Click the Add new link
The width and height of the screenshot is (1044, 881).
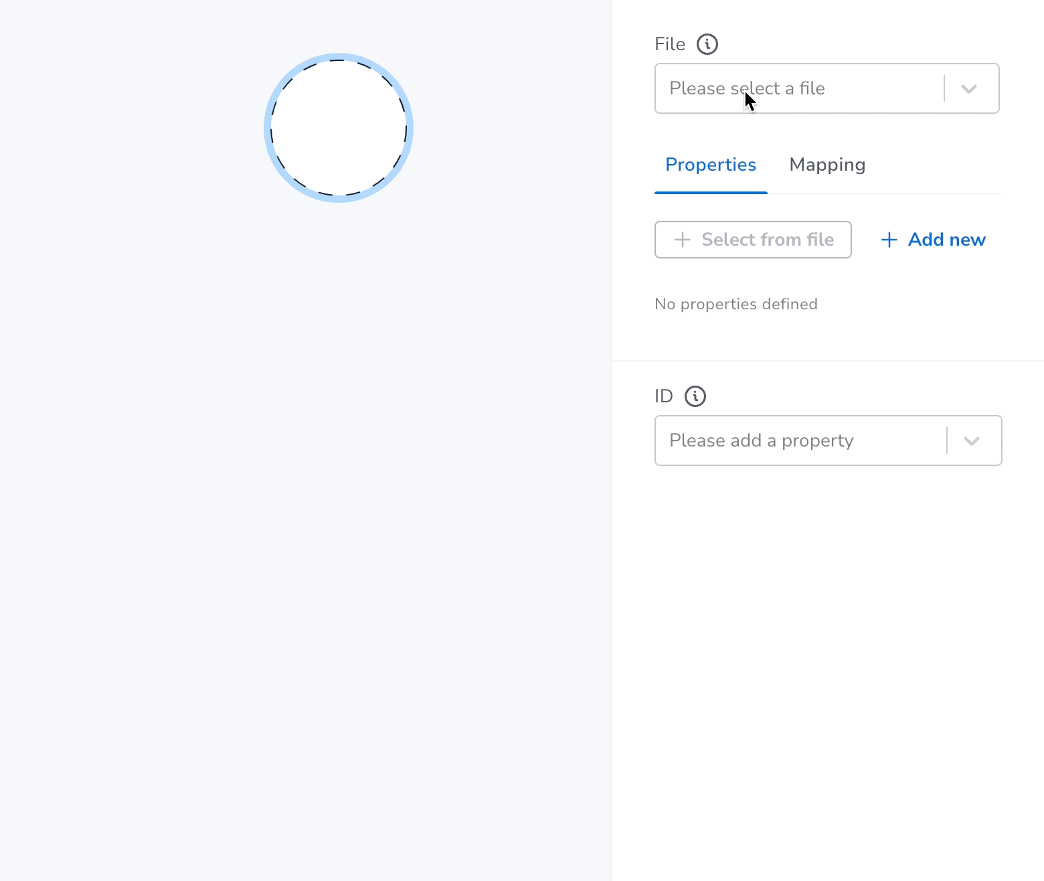point(934,240)
